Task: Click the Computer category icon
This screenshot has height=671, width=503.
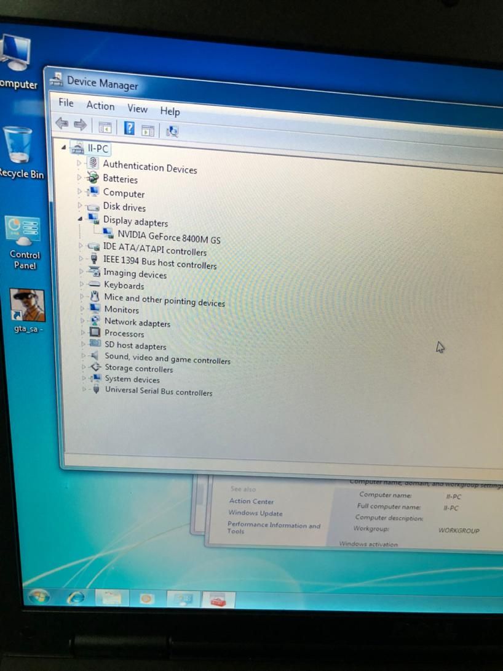Action: (93, 191)
